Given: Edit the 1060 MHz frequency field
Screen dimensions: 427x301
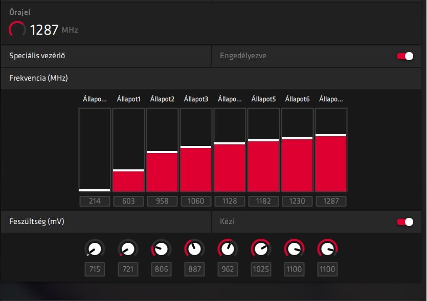Looking at the screenshot, I should coord(196,202).
